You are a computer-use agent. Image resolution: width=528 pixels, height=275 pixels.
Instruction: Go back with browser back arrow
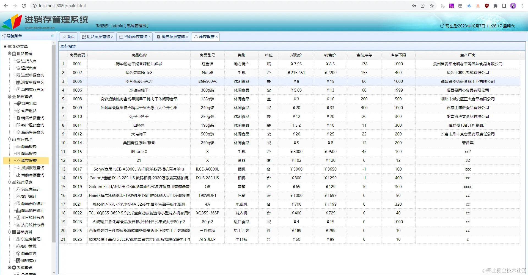[x=6, y=6]
